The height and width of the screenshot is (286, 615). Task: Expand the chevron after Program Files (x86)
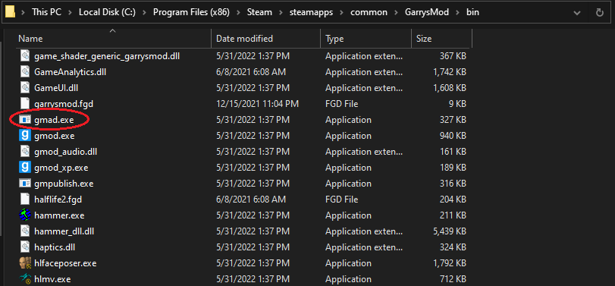pyautogui.click(x=238, y=13)
